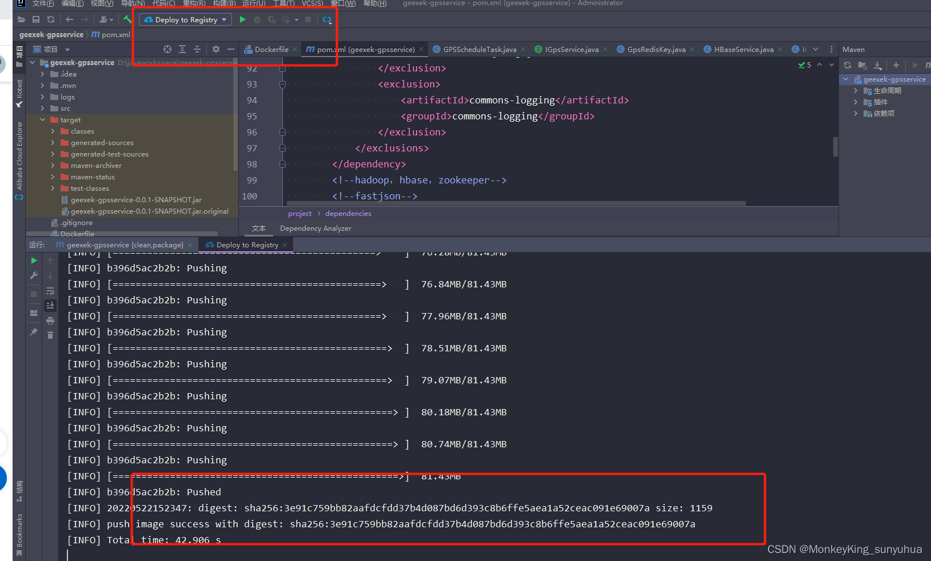The width and height of the screenshot is (931, 561).
Task: Expand the 插件 node in Maven panel
Action: point(856,102)
